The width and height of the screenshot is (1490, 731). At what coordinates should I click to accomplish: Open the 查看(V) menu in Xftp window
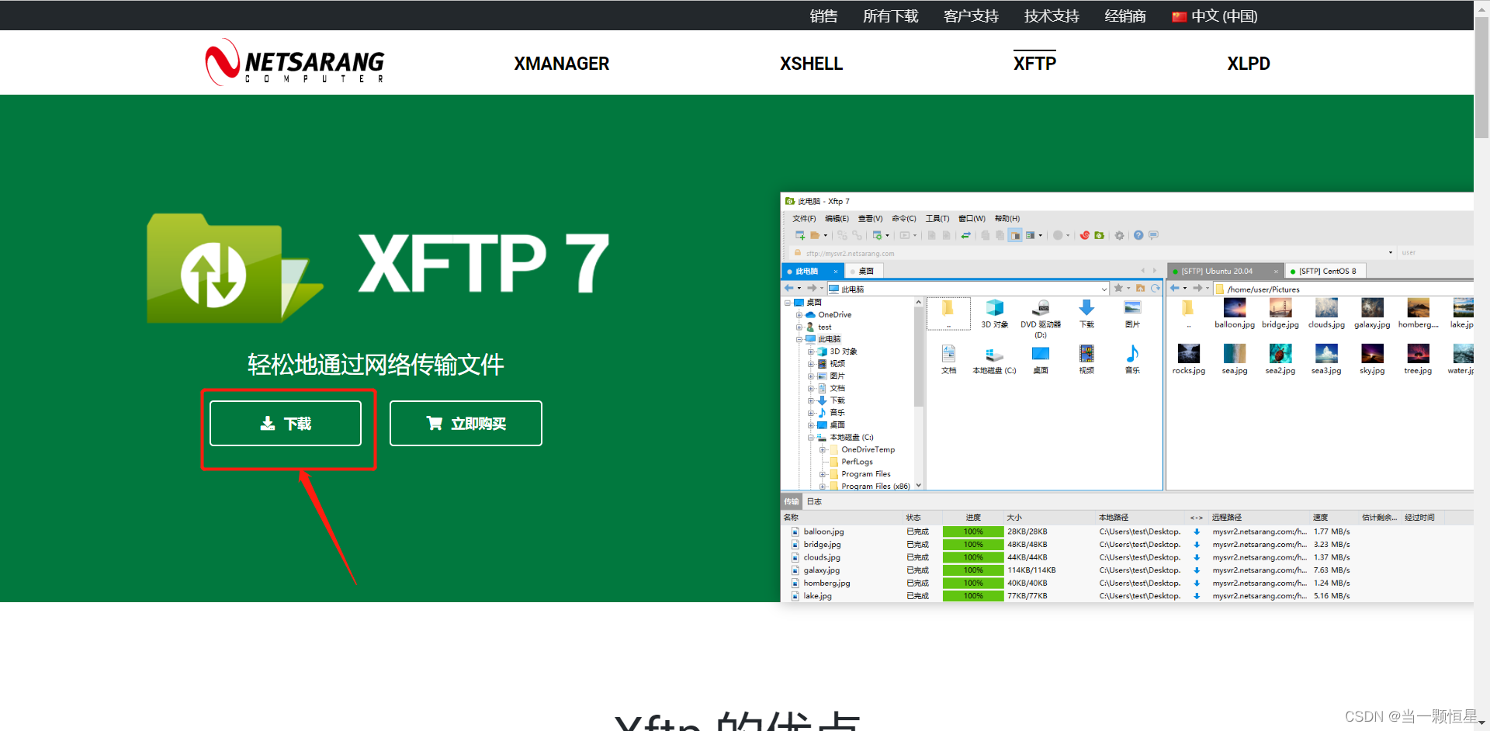[870, 219]
